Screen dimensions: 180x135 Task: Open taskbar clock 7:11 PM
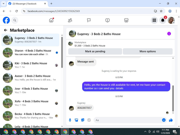pyautogui.click(x=165, y=131)
